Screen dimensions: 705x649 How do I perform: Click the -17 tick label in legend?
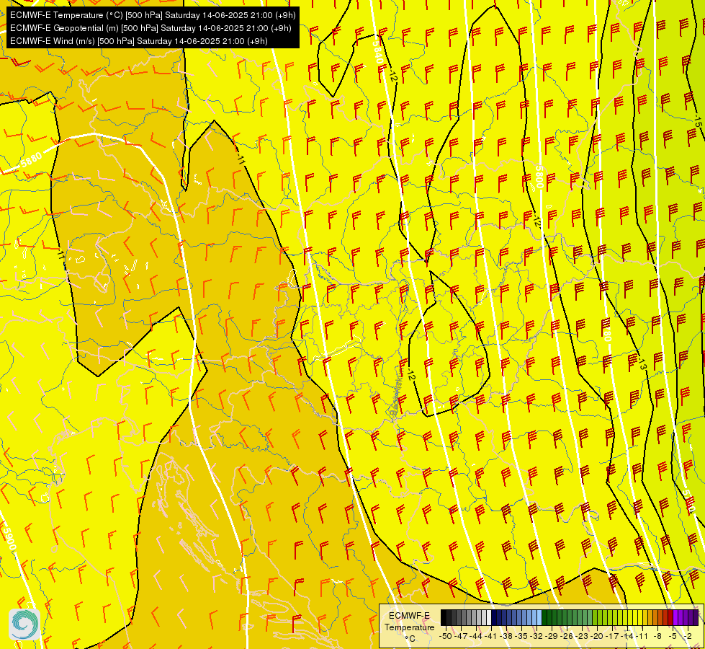point(612,636)
